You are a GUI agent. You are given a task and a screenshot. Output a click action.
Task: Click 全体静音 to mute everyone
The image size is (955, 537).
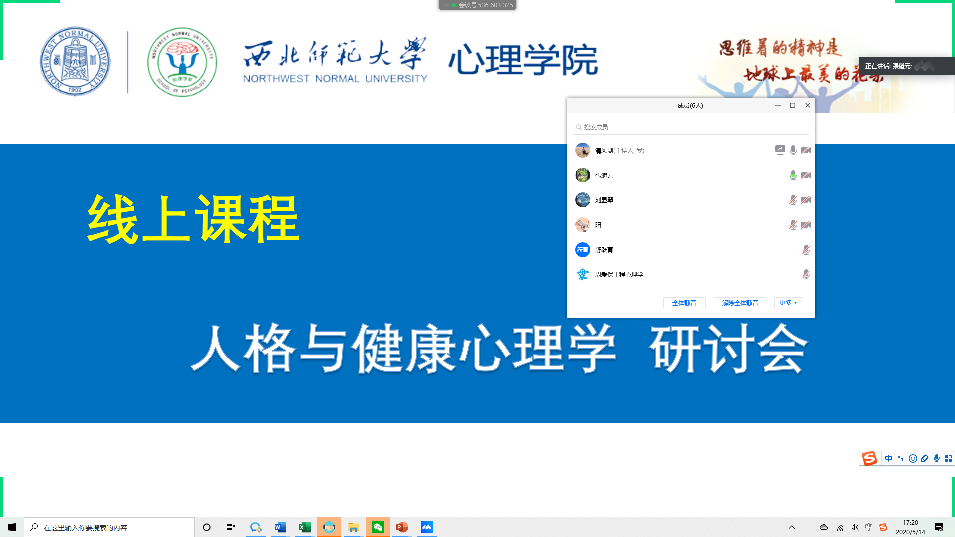click(x=684, y=303)
